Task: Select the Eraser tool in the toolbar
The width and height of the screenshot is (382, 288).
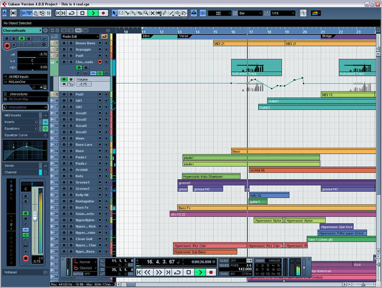Action: click(140, 13)
